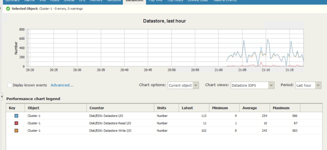
Task: Click the blue Datastore I/O legend key
Action: point(16,116)
